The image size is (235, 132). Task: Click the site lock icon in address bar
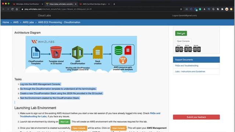coord(22,9)
